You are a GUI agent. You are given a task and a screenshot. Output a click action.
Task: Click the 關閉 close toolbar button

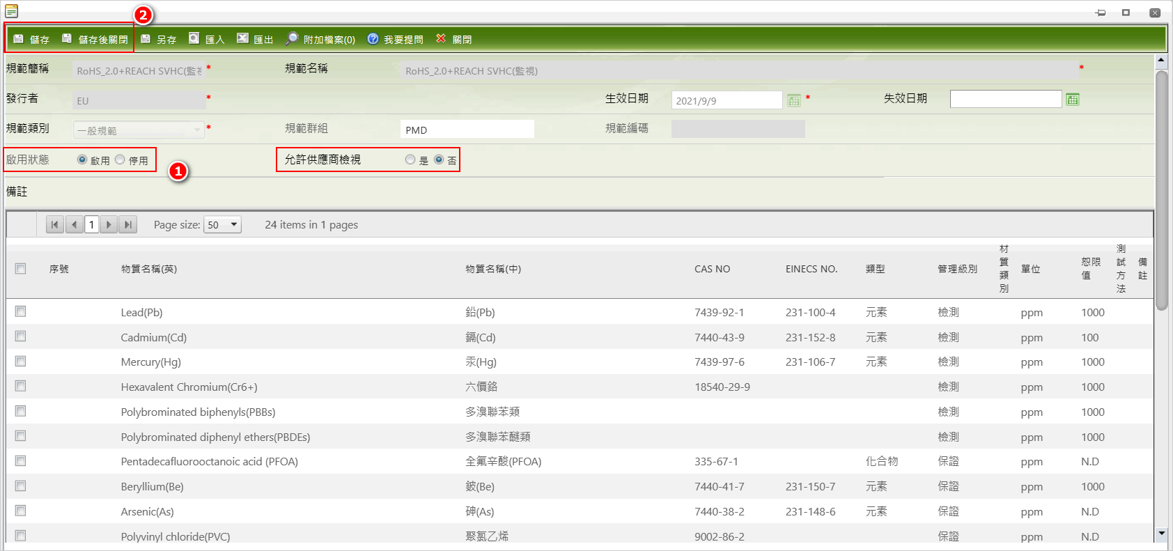[453, 39]
